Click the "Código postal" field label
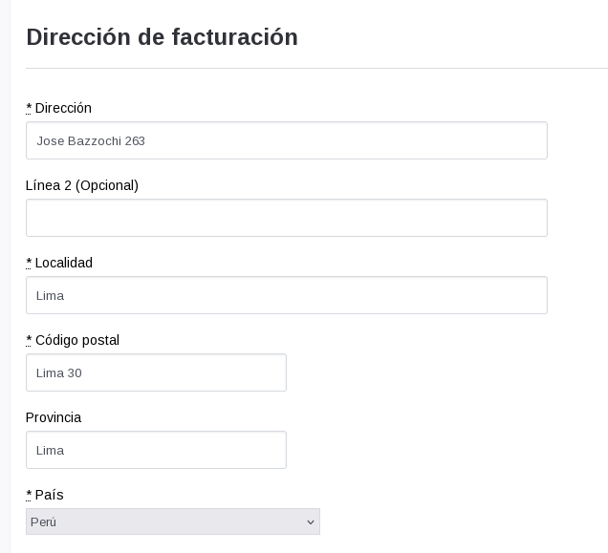The image size is (608, 553). pyautogui.click(x=77, y=340)
